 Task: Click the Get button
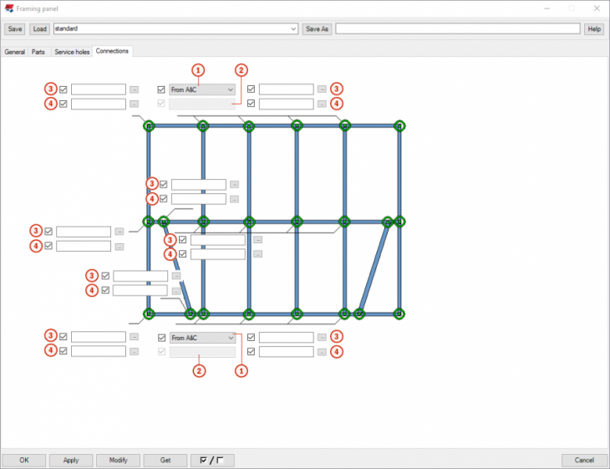pos(165,461)
